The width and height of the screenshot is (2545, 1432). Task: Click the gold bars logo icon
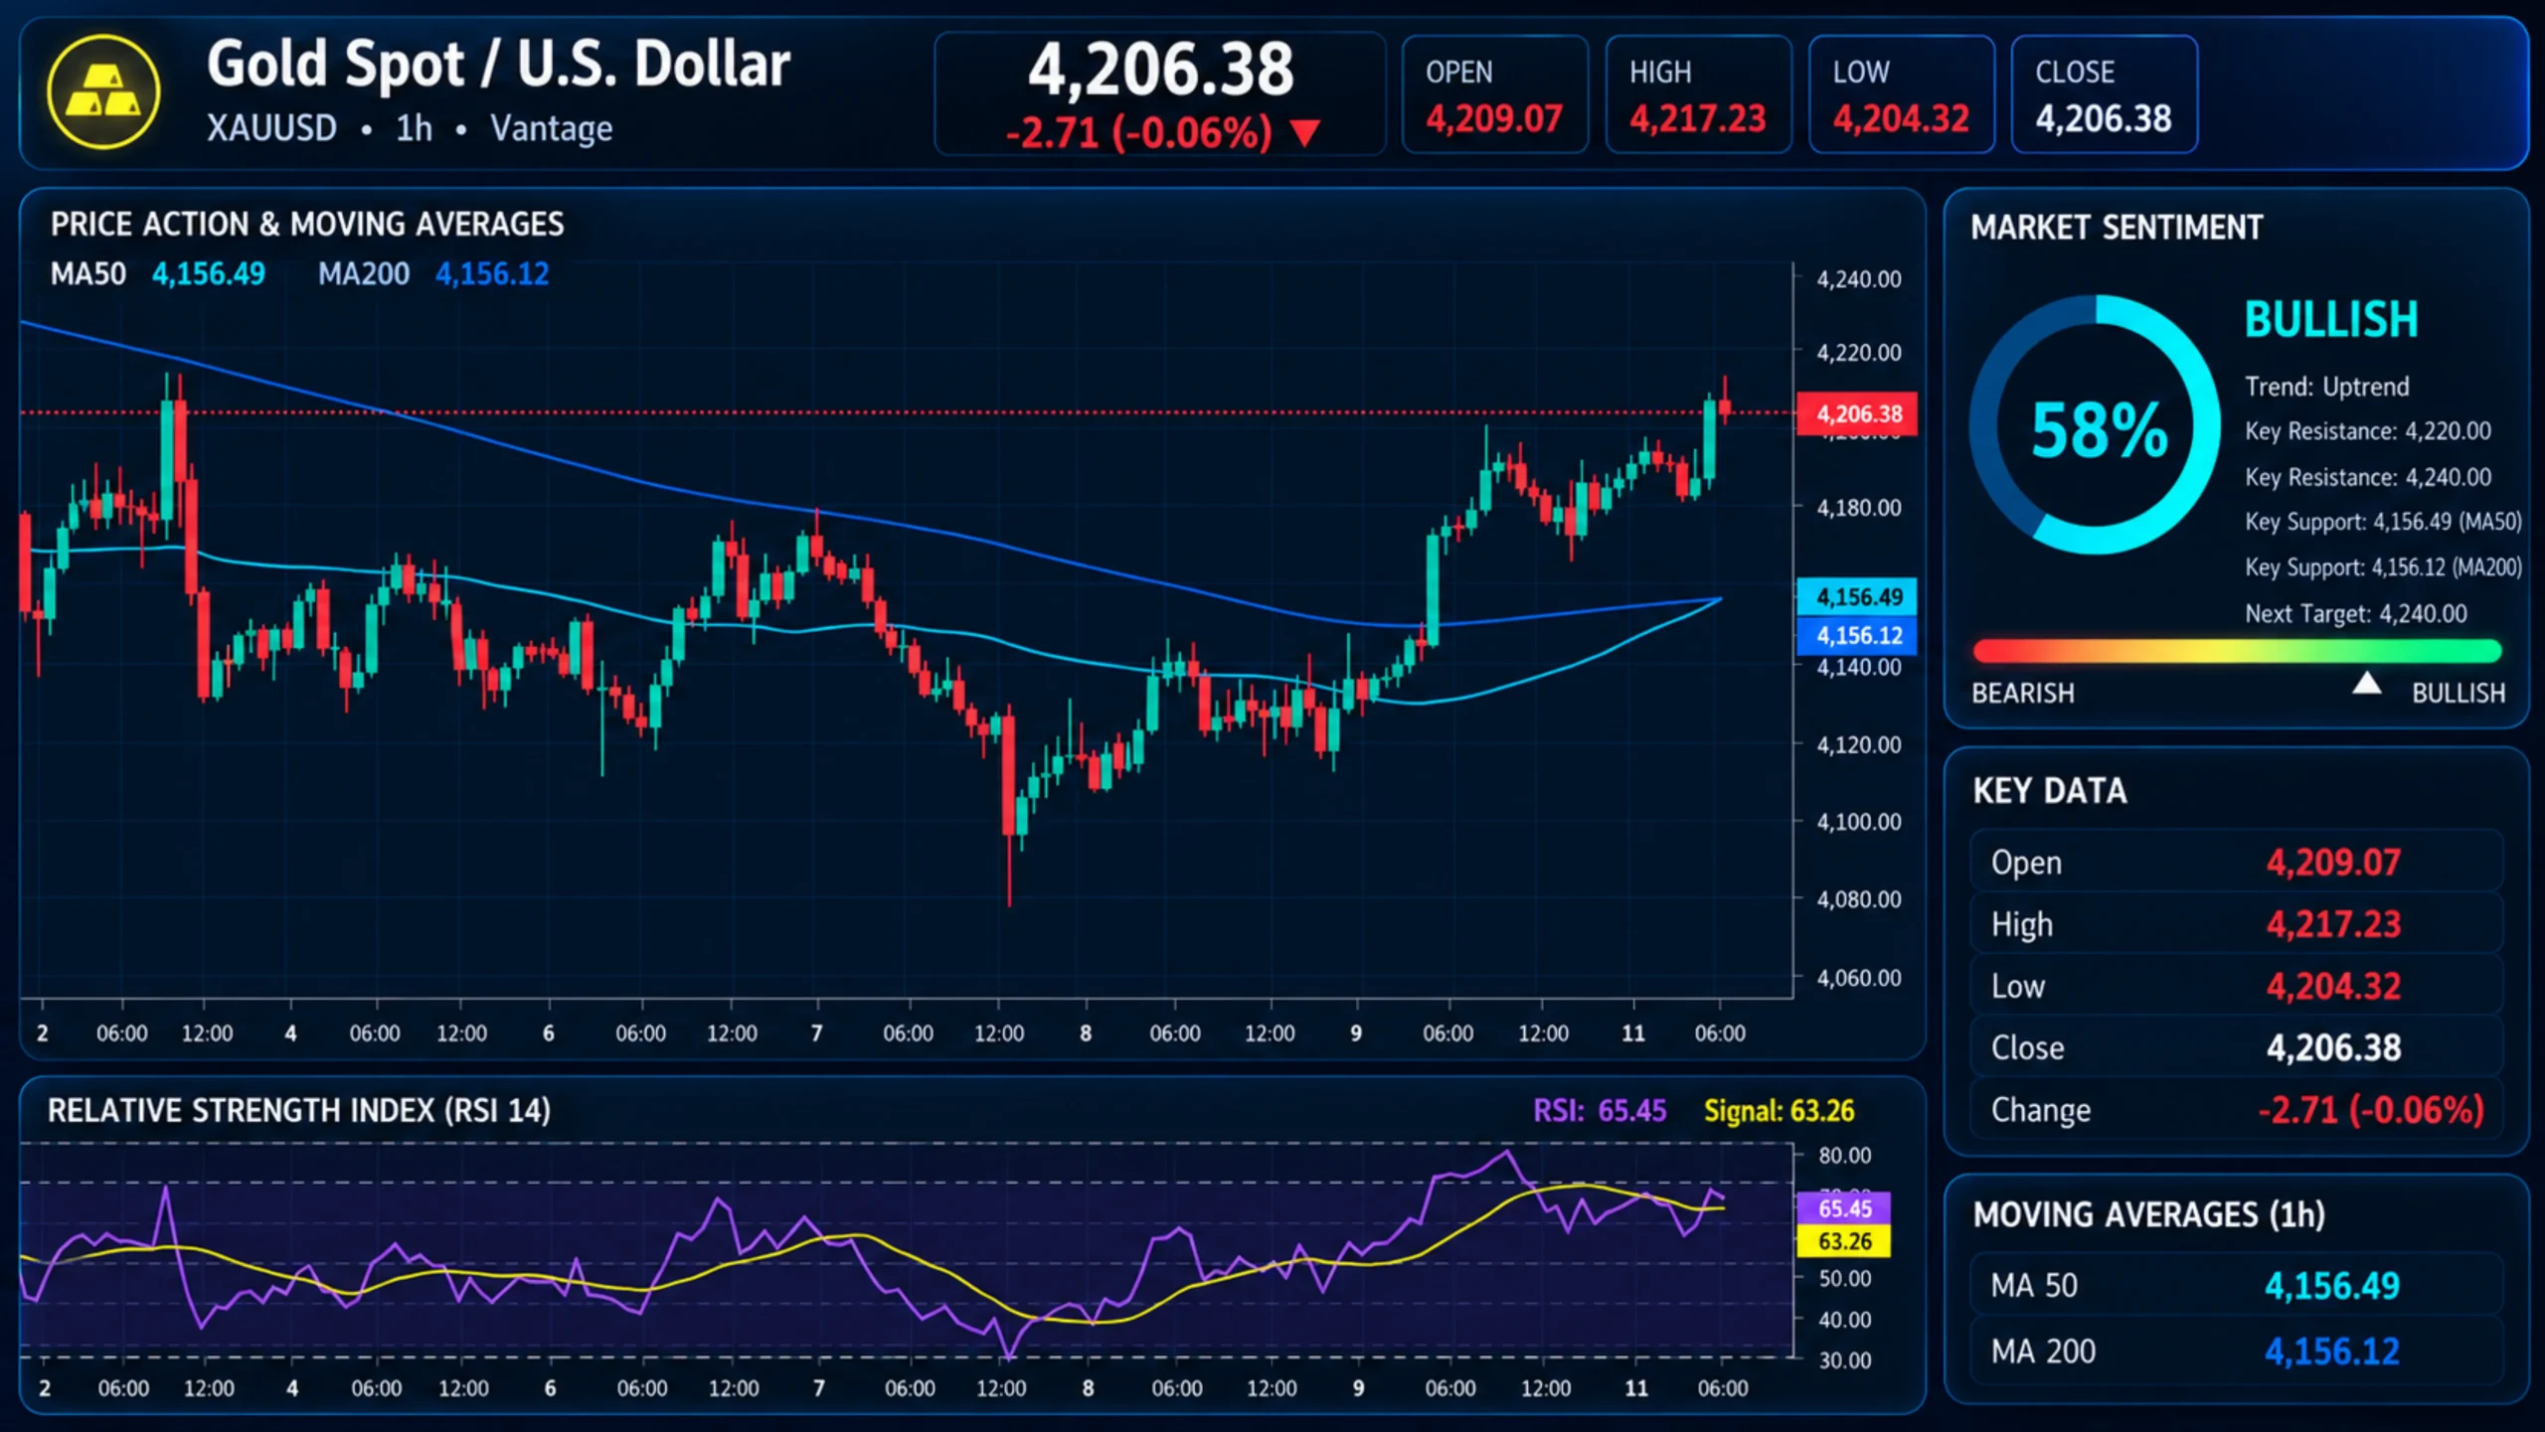pos(103,91)
